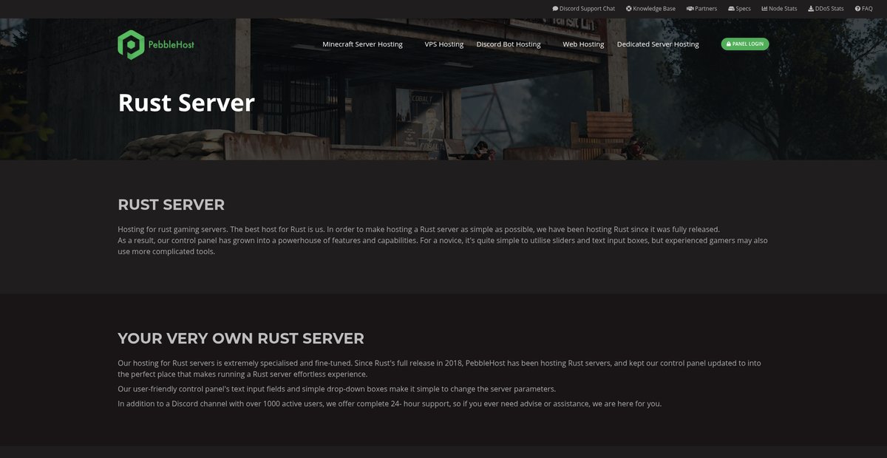
Task: Open Discord Bot Hosting menu item
Action: point(509,44)
